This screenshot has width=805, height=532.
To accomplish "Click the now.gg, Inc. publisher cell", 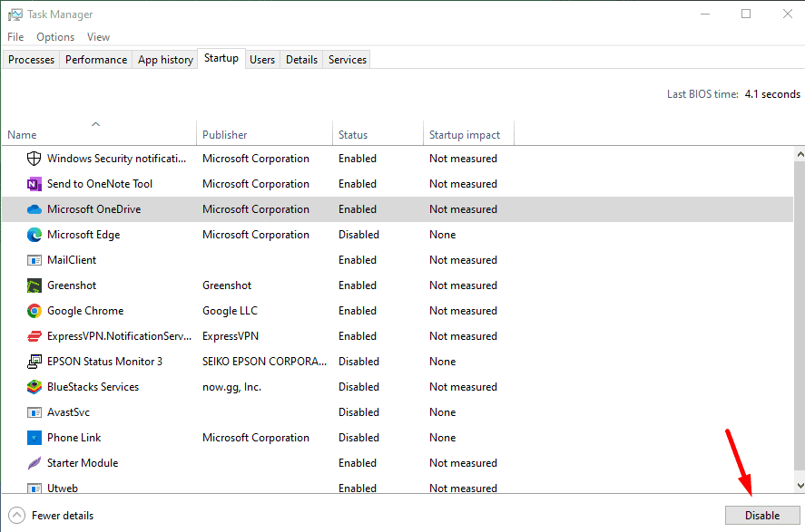I will 232,387.
